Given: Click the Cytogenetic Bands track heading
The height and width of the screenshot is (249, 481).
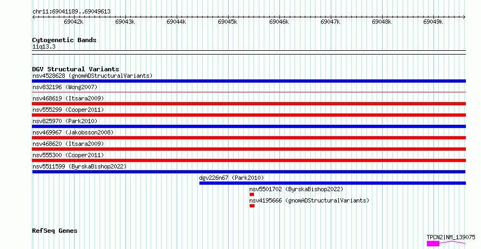Looking at the screenshot, I should tap(64, 40).
